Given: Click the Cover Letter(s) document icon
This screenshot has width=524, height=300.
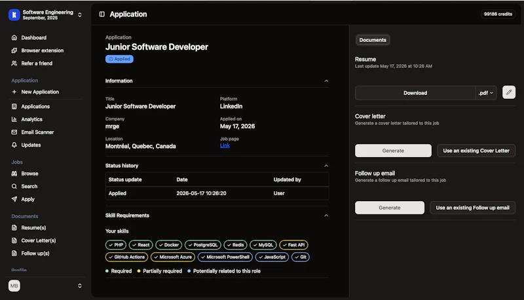Looking at the screenshot, I should click(x=14, y=240).
